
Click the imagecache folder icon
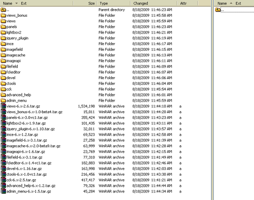pos(3,55)
